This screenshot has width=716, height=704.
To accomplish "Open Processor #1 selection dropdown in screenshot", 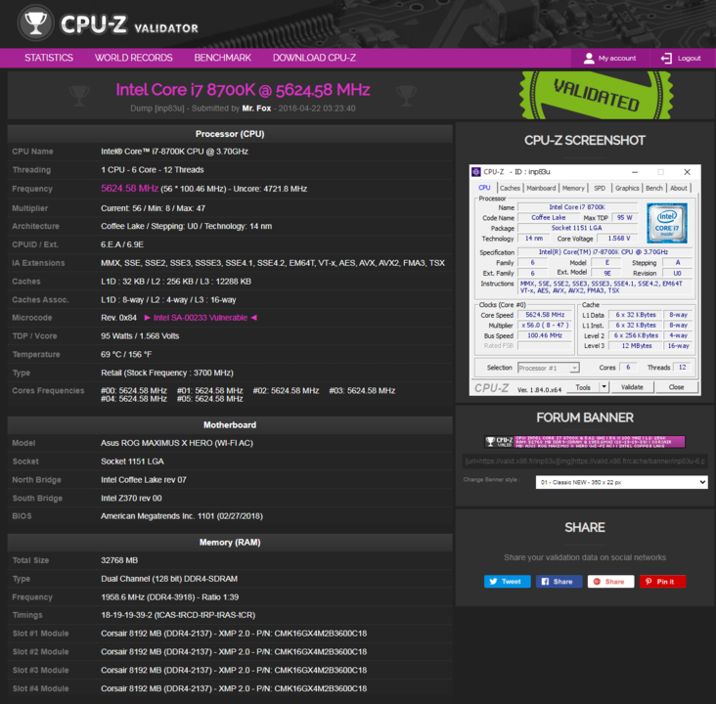I will 547,368.
